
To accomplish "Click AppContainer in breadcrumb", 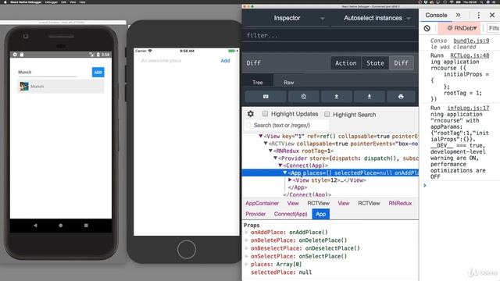I will (262, 203).
